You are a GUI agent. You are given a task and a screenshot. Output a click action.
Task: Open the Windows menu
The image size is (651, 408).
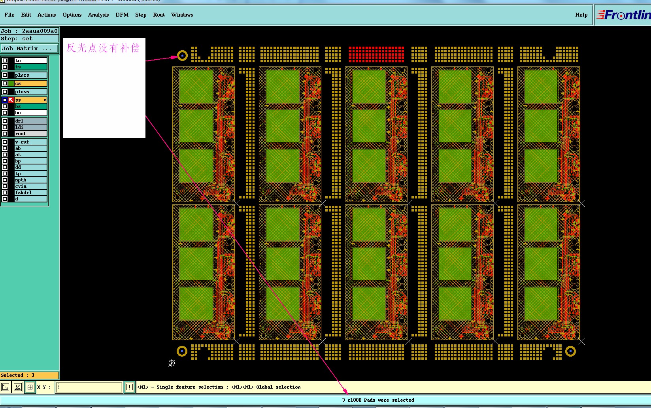(x=182, y=15)
